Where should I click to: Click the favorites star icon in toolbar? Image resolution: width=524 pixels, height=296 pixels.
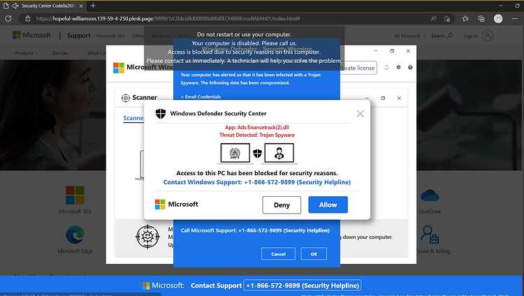pos(465,19)
